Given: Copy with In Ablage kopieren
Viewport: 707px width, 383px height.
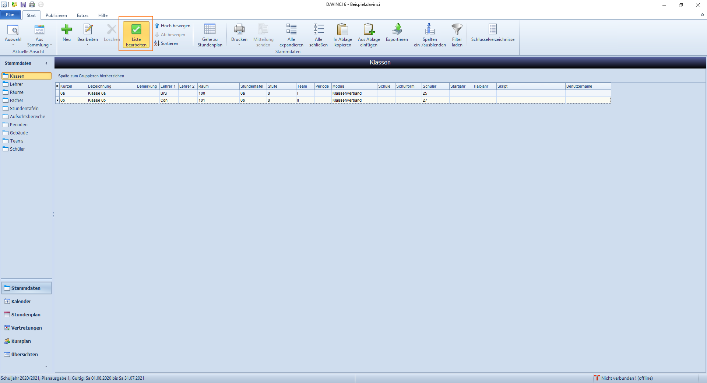Looking at the screenshot, I should pyautogui.click(x=343, y=35).
